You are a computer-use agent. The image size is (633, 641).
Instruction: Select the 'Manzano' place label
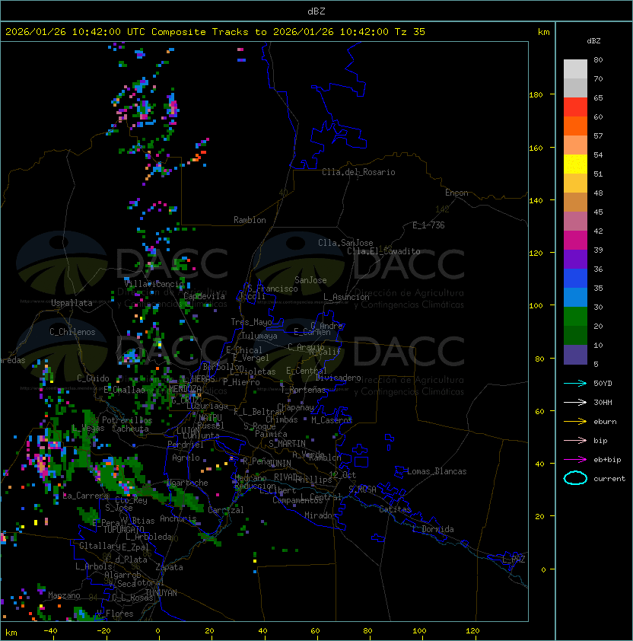64,595
